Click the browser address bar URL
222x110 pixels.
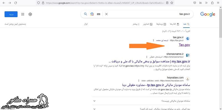pyautogui.click(x=105, y=3)
